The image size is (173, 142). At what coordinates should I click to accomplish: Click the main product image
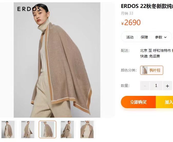point(57,60)
